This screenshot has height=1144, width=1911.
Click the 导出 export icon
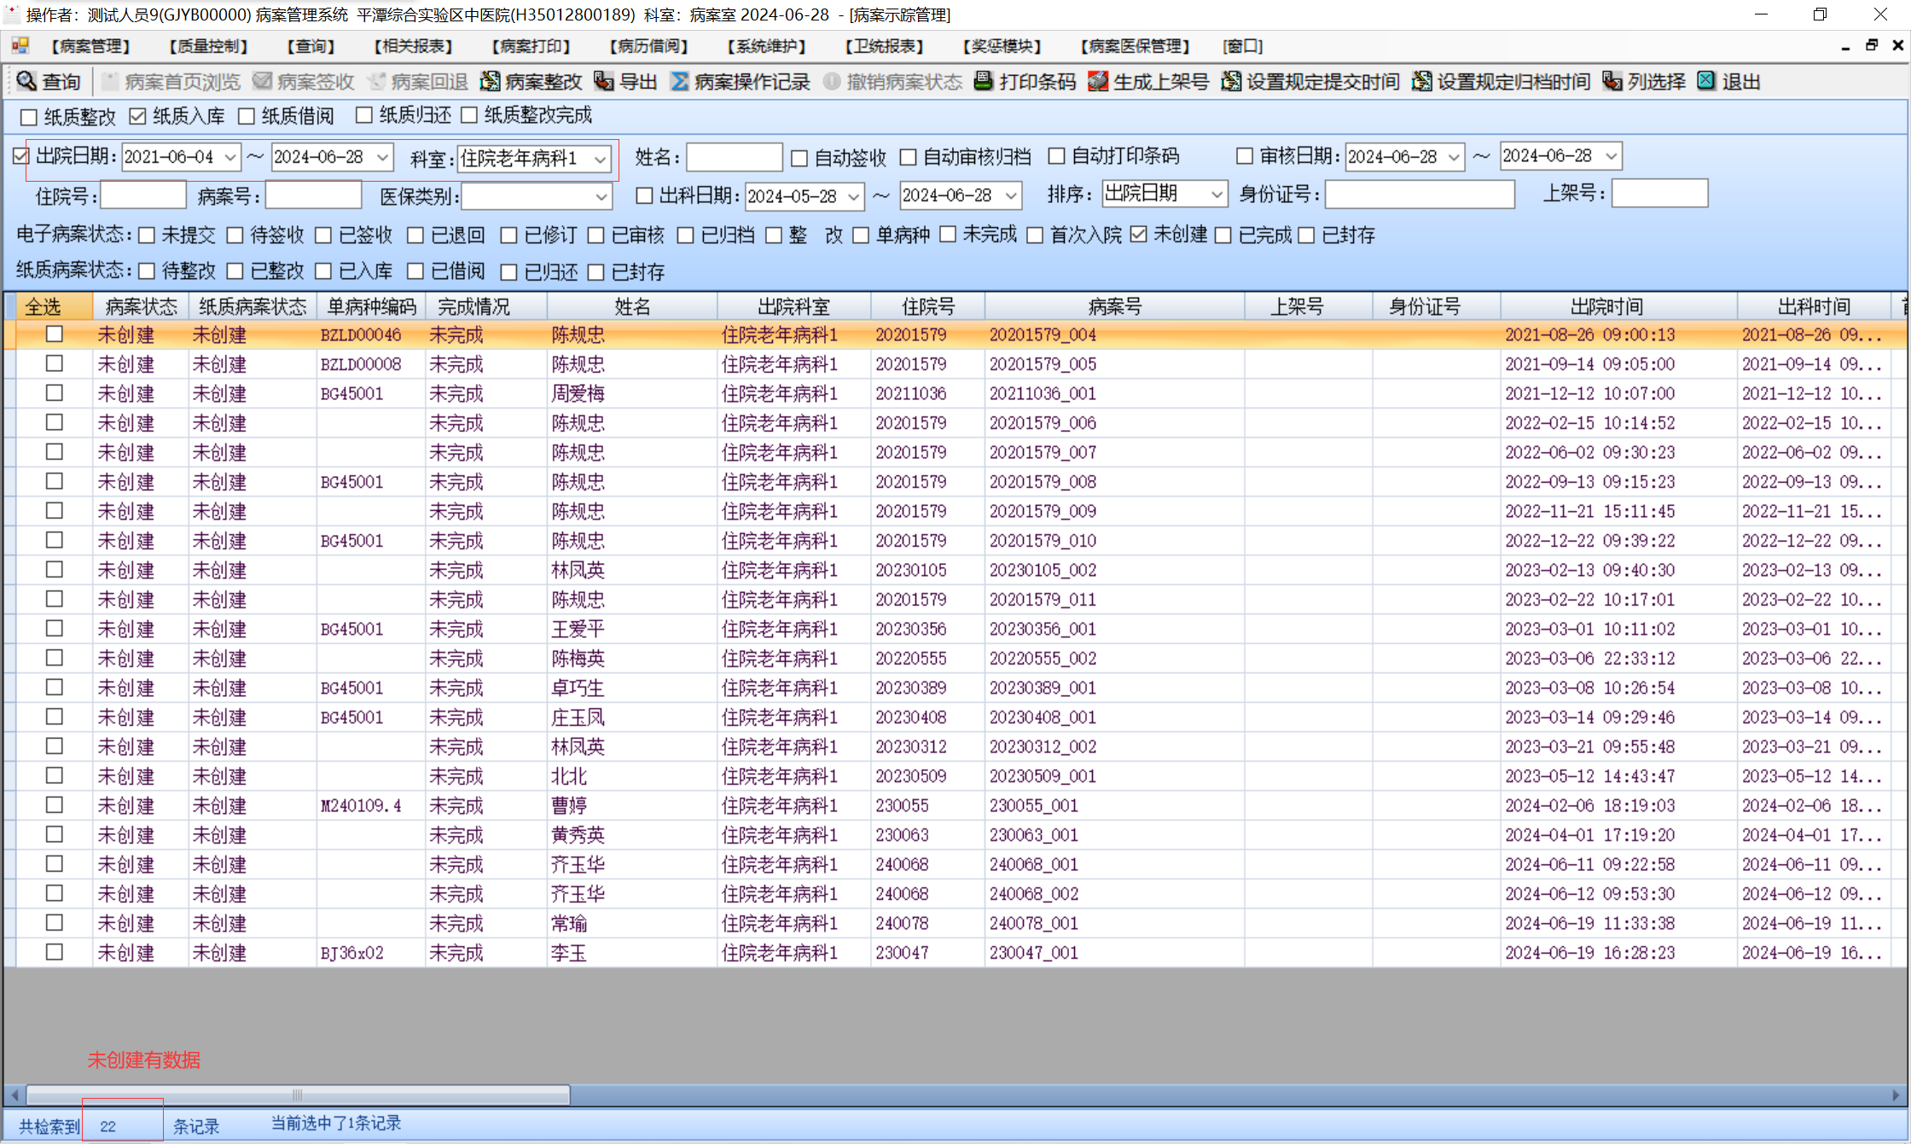[x=604, y=81]
